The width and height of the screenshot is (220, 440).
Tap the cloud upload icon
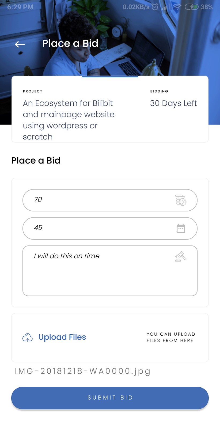(28, 337)
